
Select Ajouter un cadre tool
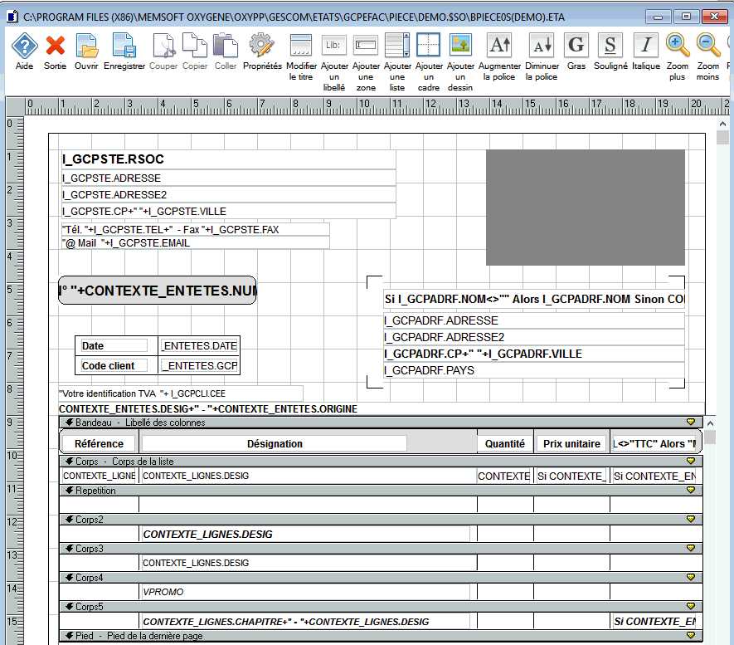point(428,46)
